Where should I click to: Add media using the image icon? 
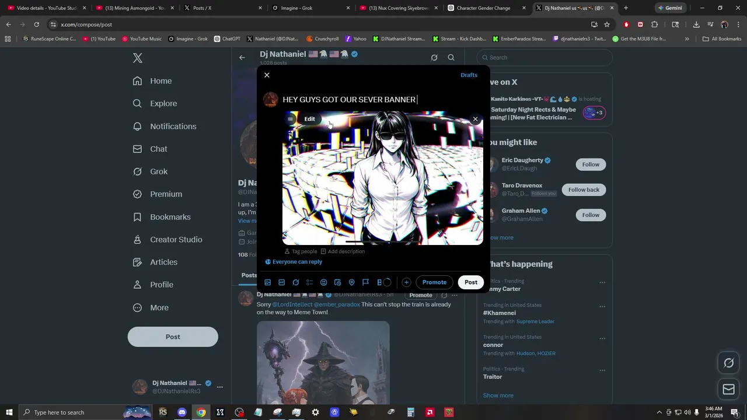268,282
